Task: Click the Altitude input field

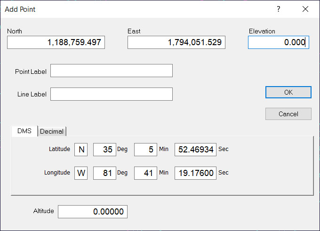Action: (93, 212)
